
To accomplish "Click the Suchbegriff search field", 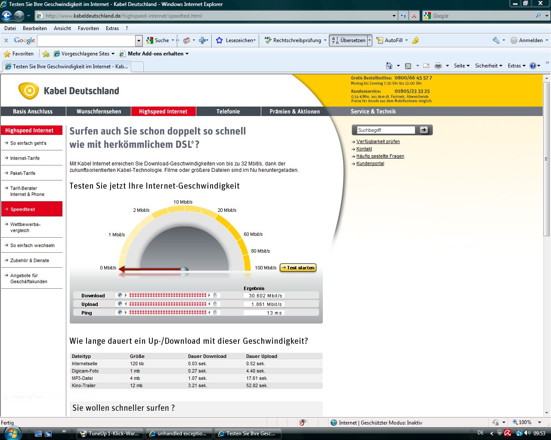I will click(386, 130).
